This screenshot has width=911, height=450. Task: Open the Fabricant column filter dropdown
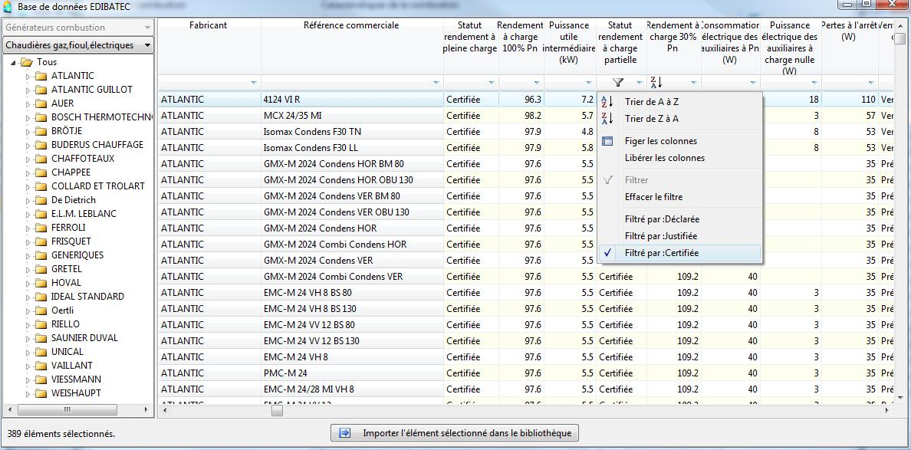(254, 83)
